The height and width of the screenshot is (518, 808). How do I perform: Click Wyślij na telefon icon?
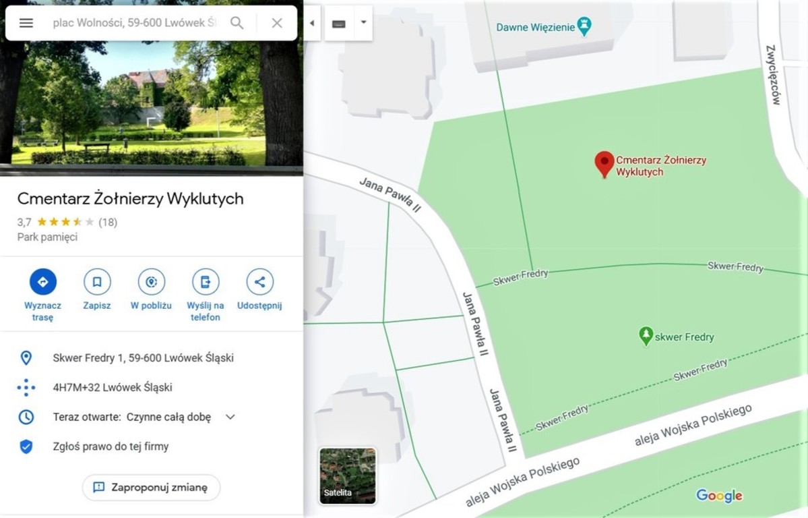tap(205, 282)
